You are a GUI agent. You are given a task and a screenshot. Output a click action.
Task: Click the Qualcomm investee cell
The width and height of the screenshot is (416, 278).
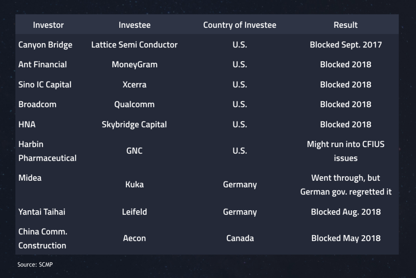point(134,104)
